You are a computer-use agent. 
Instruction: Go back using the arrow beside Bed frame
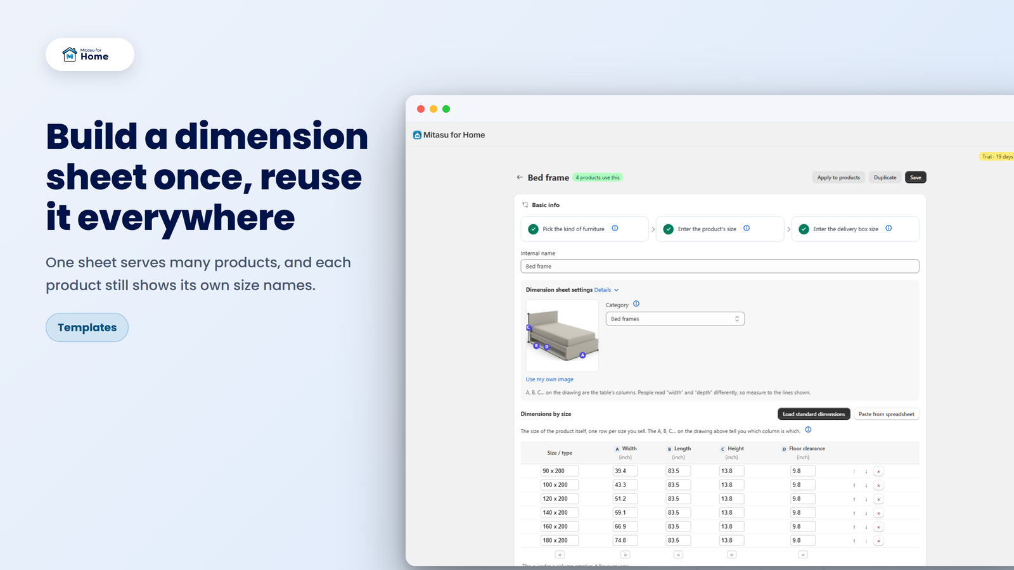(x=520, y=177)
